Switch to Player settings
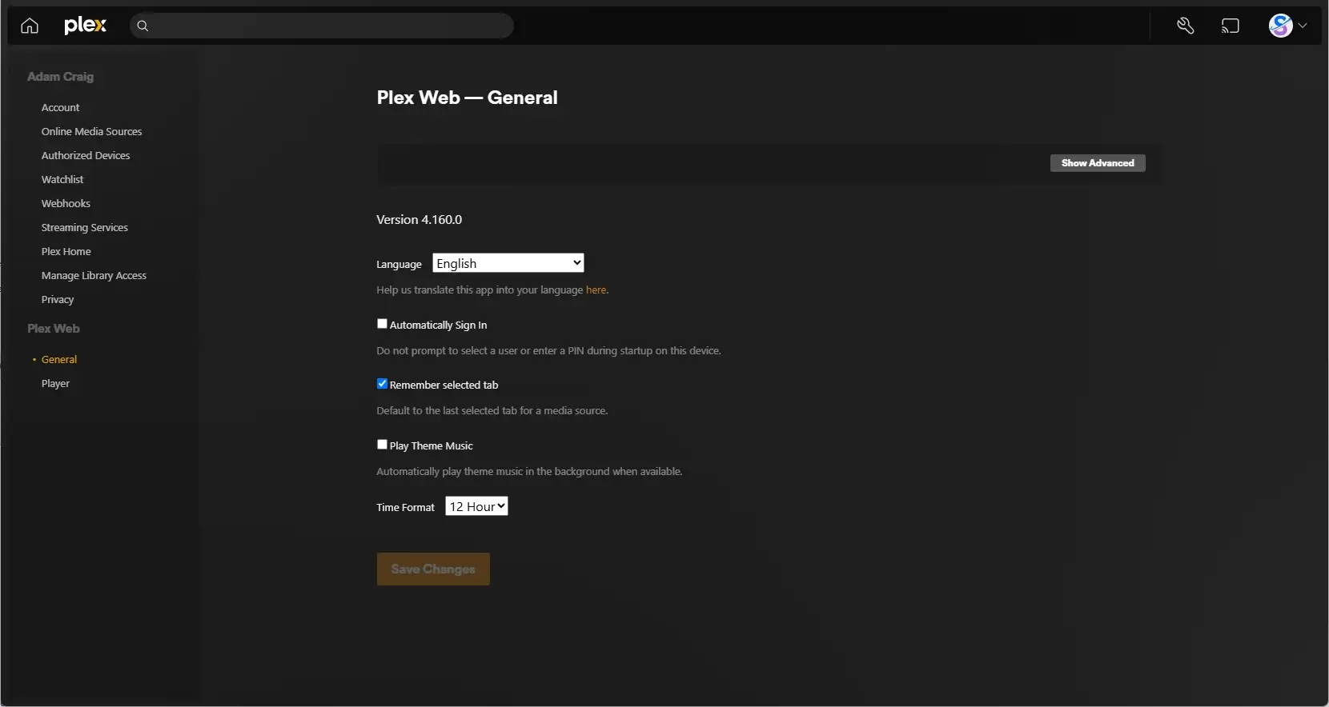The width and height of the screenshot is (1329, 707). 55,383
